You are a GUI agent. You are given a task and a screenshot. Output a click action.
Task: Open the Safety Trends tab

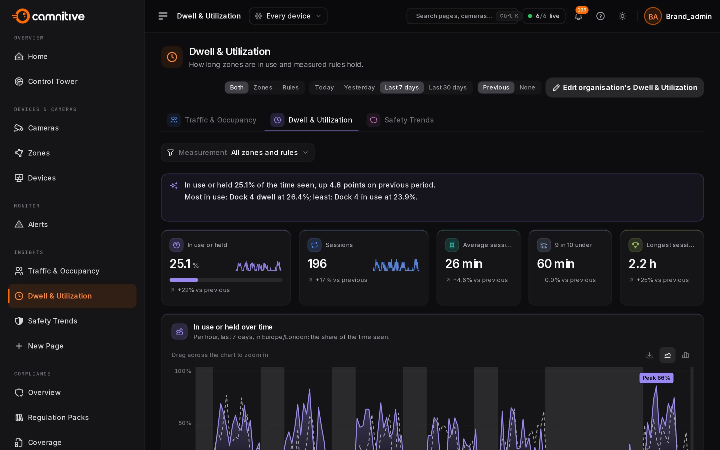[x=400, y=120]
